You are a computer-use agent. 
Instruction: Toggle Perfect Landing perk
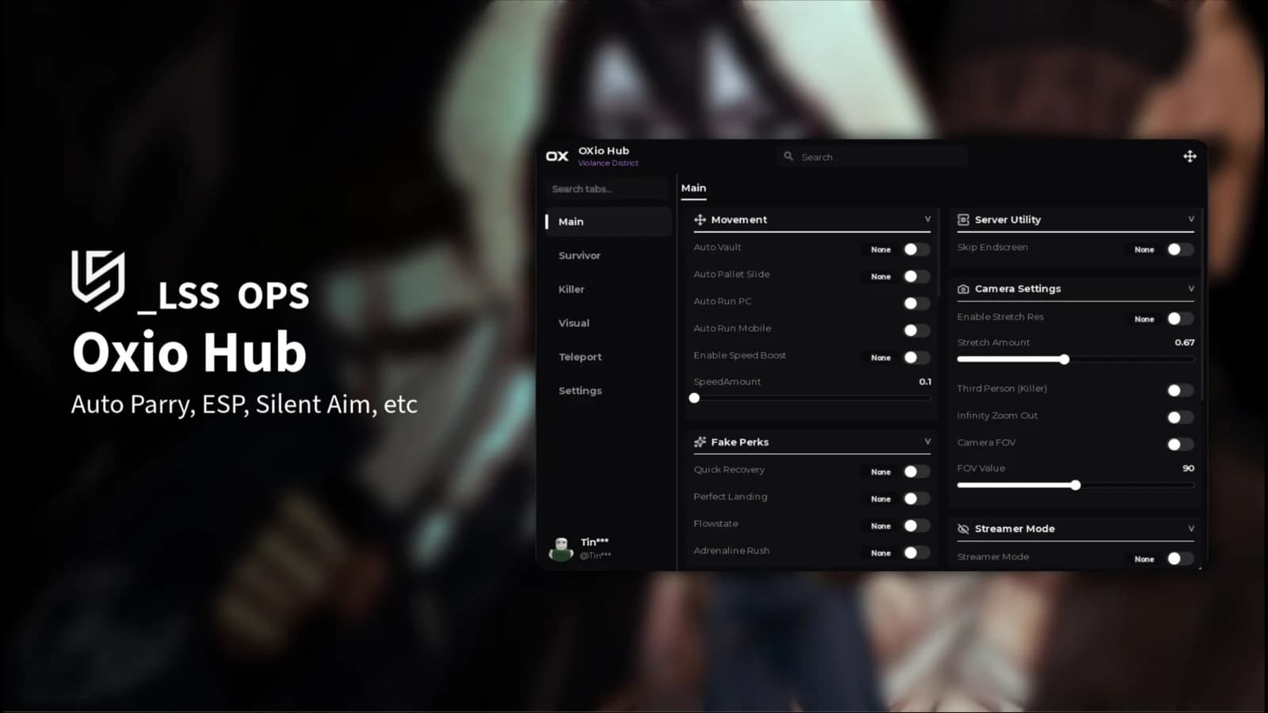(x=917, y=498)
